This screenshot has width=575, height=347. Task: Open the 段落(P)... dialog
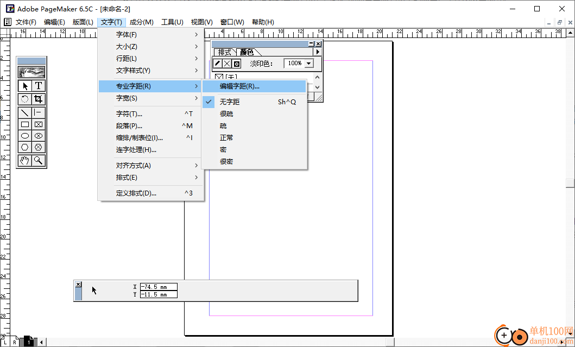(151, 126)
